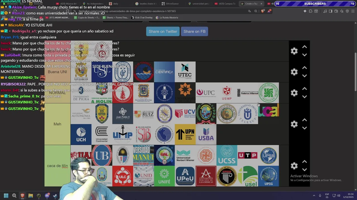Select the SJB San Juan Bautista logo
357x200 pixels.
click(143, 134)
